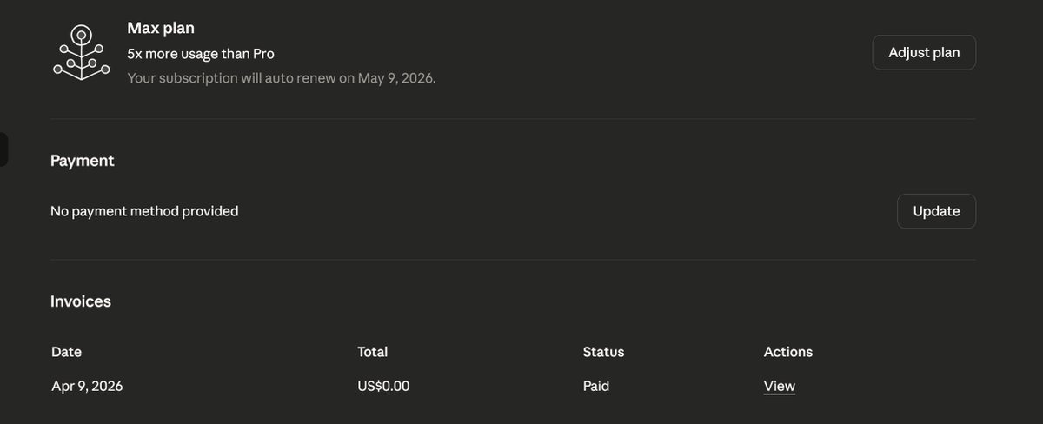Viewport: 1043px width, 424px height.
Task: Click the Paid invoice status
Action: click(596, 386)
